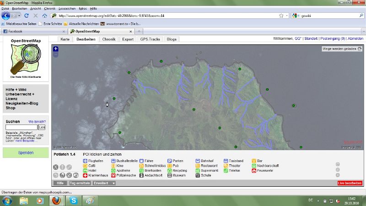
Task: Open the Blogs tab
Action: 172,39
